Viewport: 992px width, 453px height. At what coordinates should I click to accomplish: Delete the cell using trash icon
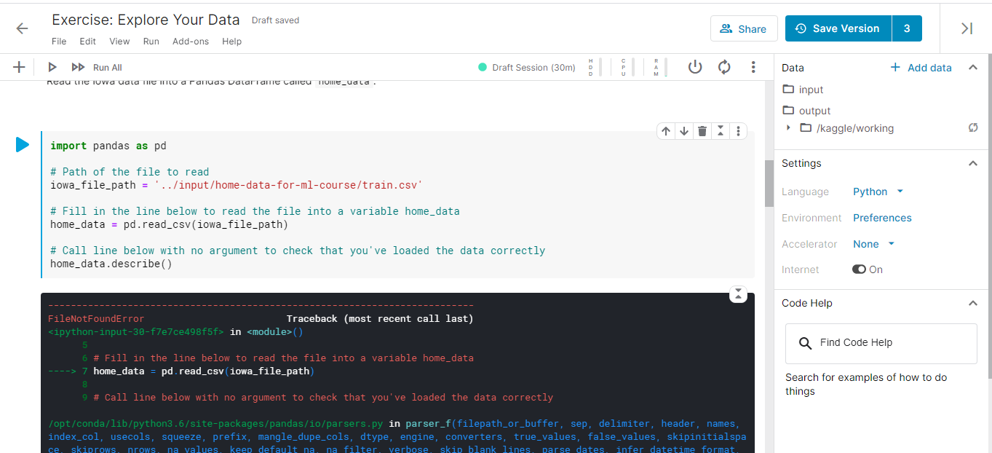click(702, 131)
